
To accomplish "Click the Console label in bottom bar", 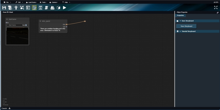I will (4, 108).
